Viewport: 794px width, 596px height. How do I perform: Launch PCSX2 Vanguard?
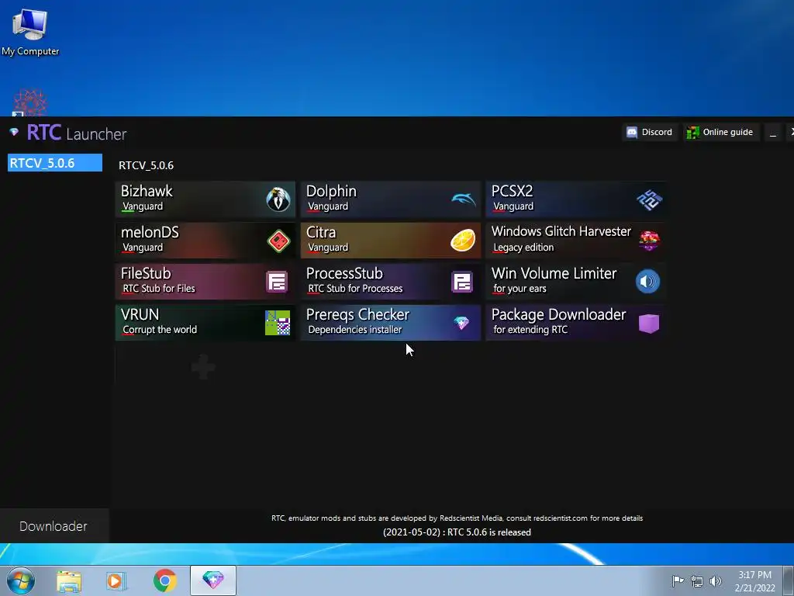pyautogui.click(x=576, y=199)
